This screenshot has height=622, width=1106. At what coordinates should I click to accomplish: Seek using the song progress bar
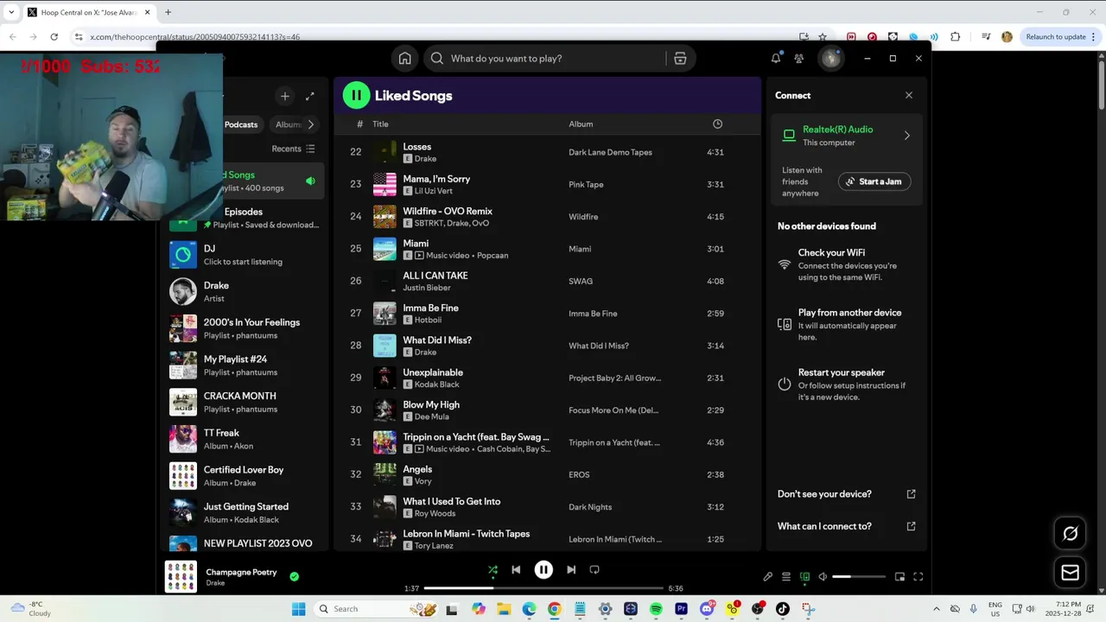coord(543,588)
